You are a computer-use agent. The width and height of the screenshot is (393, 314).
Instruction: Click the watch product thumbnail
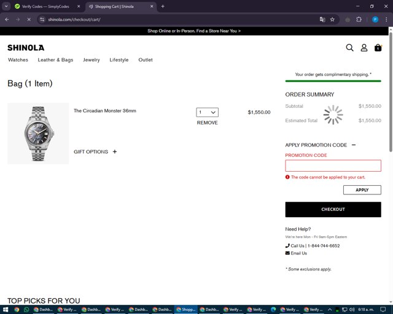[38, 134]
